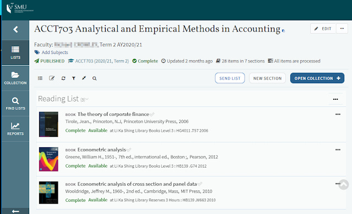
Task: Click checkmark beside cross section and panel data
Action: [199, 184]
